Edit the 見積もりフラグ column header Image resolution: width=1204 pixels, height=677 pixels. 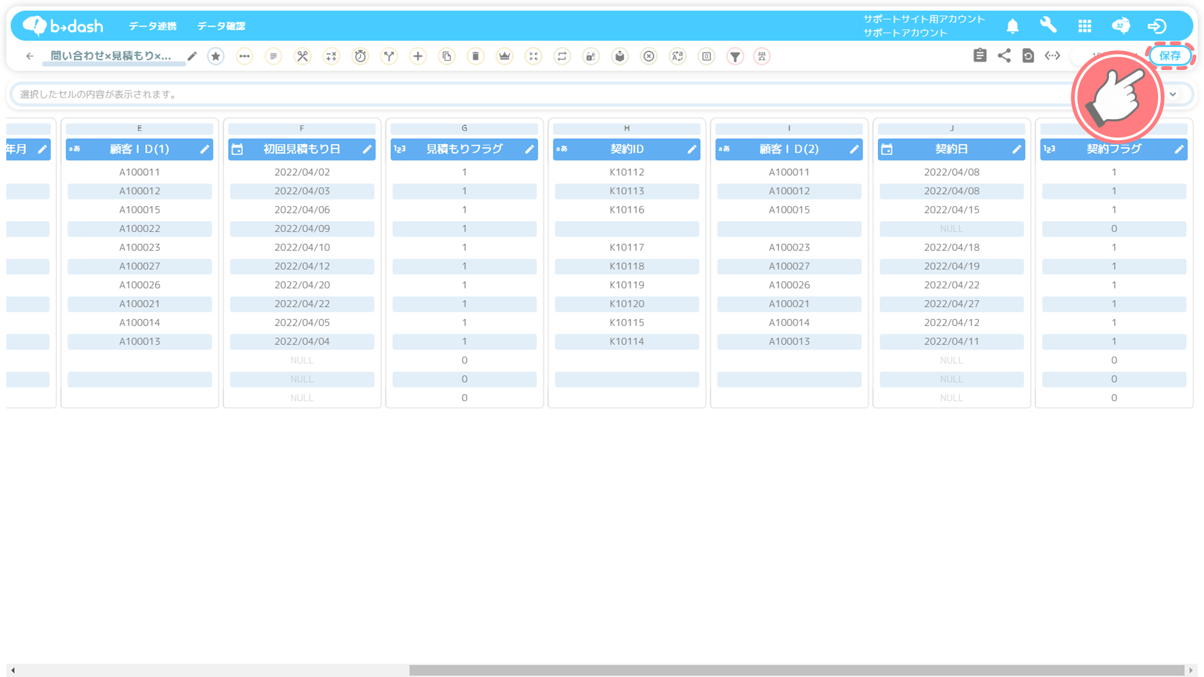(529, 149)
